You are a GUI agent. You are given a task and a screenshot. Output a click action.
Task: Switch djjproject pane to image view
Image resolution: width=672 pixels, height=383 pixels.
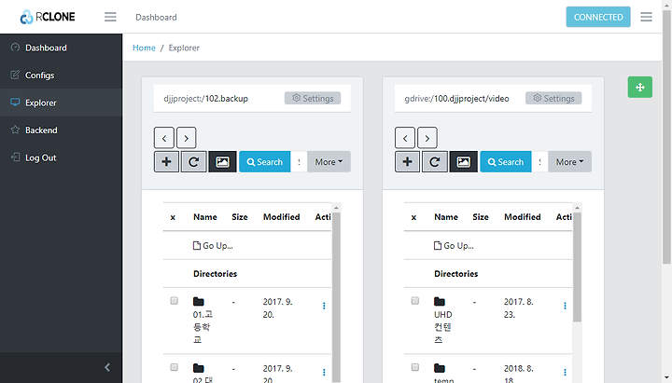click(x=222, y=161)
